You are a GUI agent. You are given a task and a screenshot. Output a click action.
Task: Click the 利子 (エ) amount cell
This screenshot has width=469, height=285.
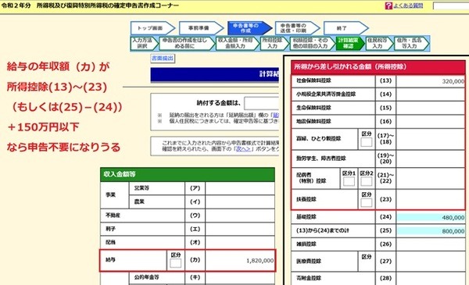coord(240,229)
